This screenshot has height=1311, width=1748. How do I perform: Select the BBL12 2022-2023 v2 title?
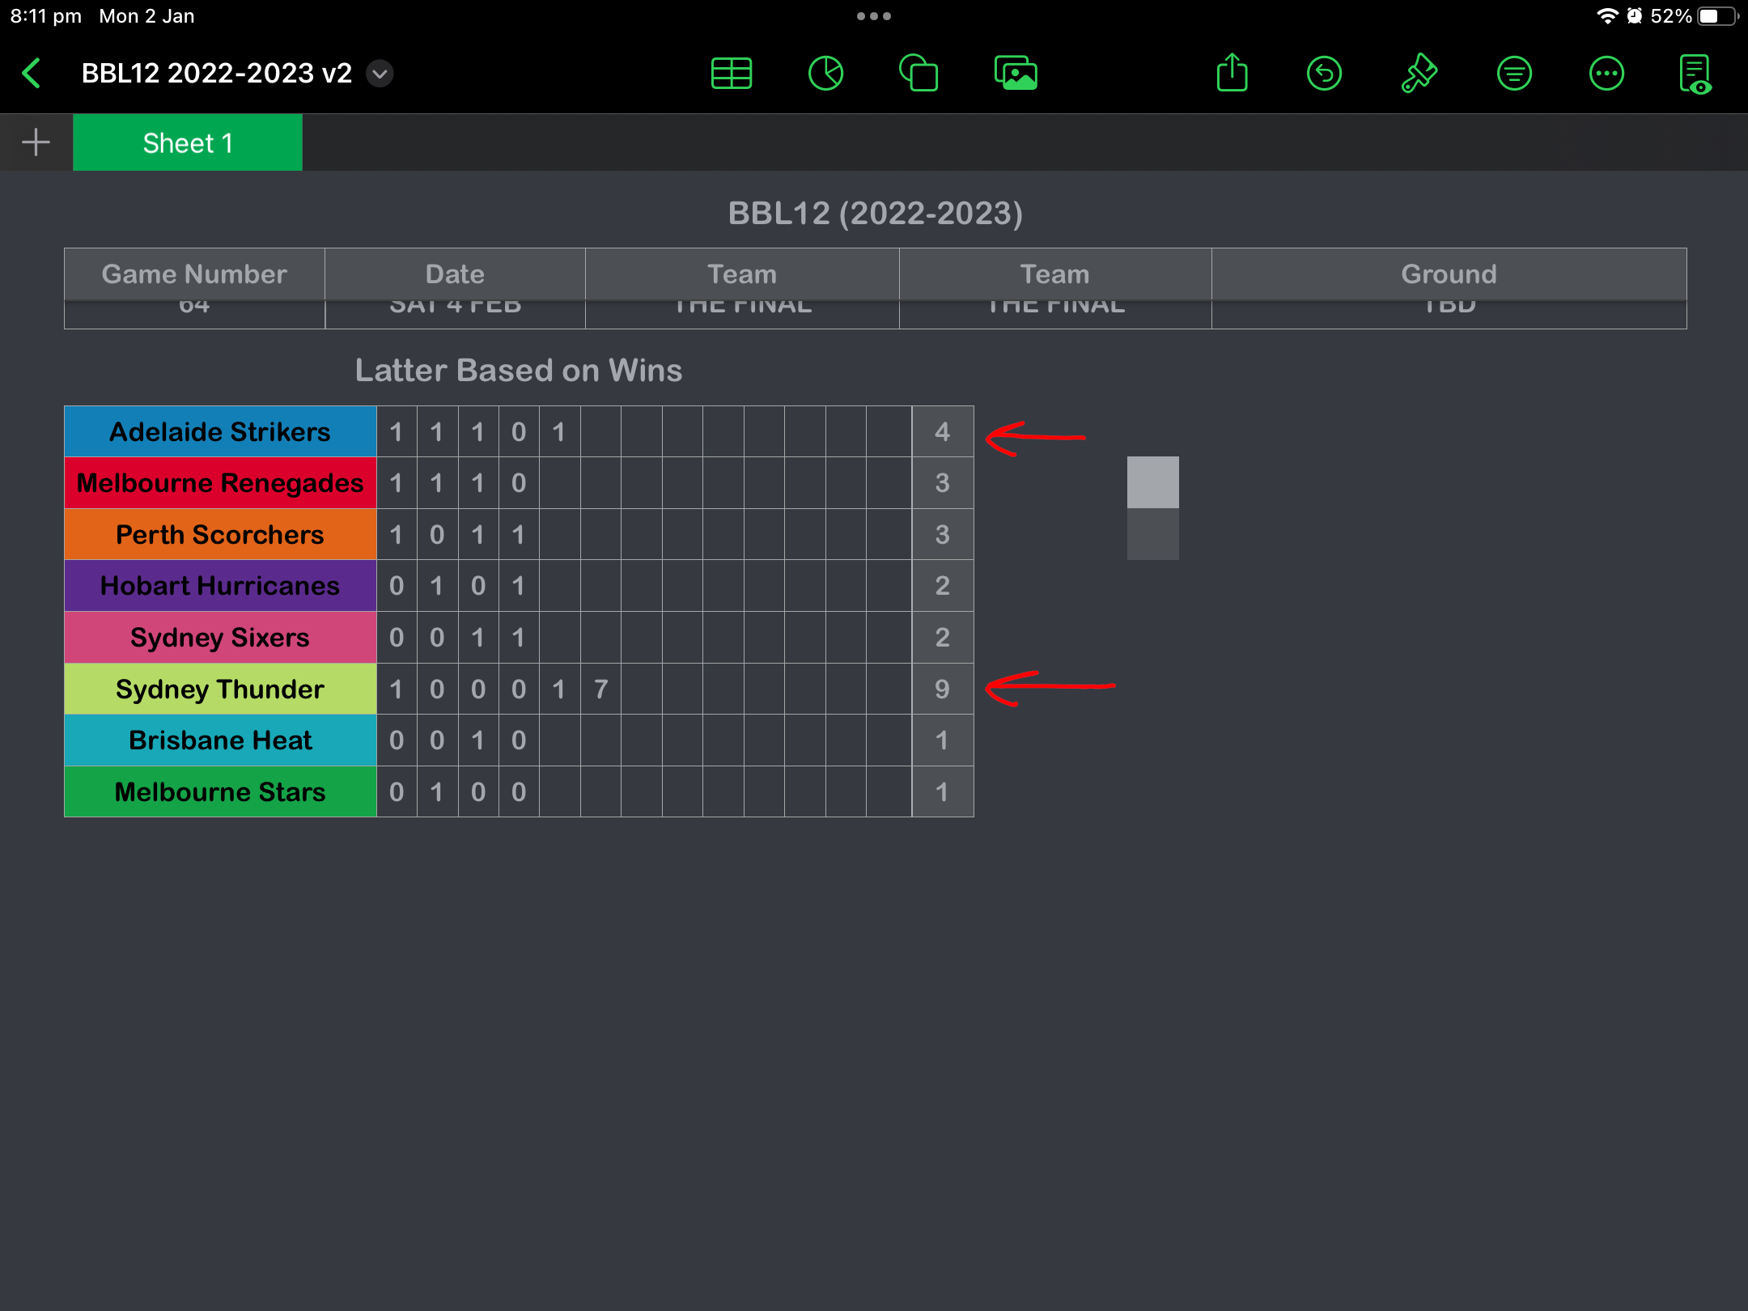click(217, 74)
